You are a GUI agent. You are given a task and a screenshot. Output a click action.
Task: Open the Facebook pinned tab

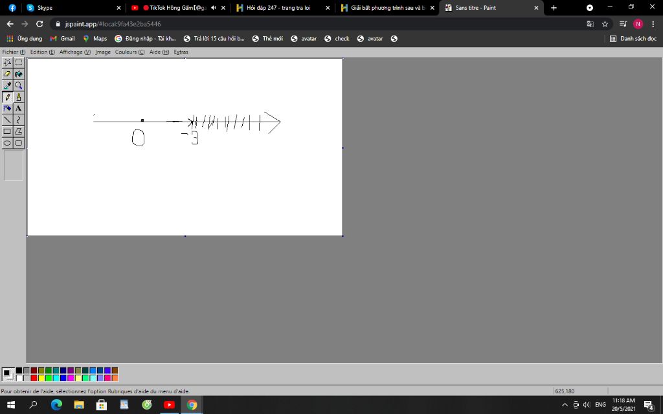tap(12, 8)
